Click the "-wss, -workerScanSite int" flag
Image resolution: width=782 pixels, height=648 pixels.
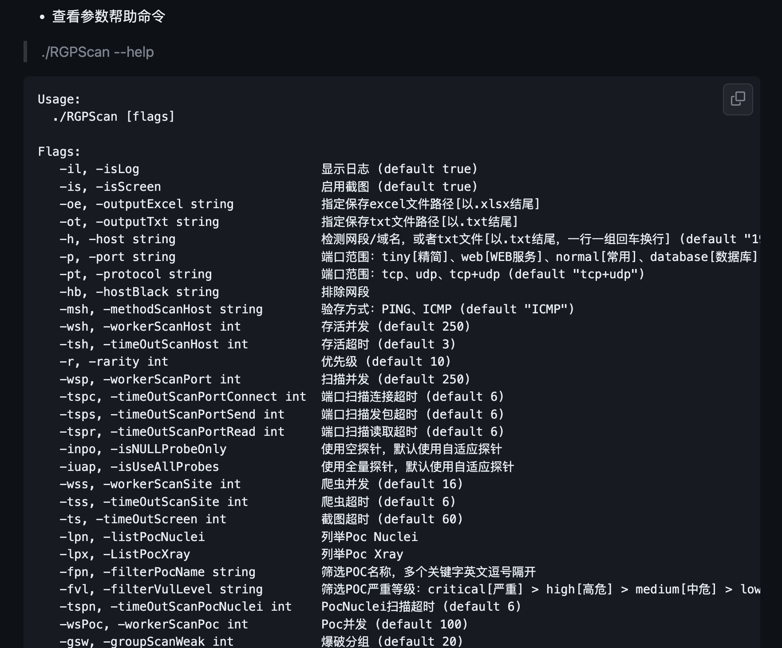click(150, 484)
